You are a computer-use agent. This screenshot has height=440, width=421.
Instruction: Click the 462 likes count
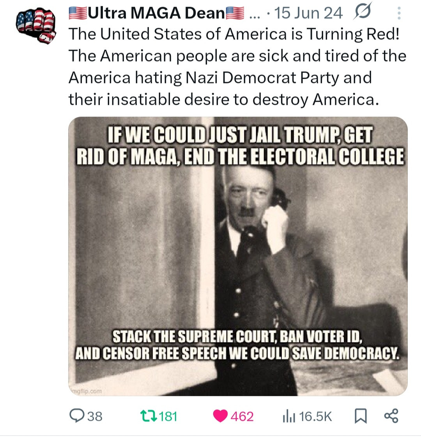[242, 416]
